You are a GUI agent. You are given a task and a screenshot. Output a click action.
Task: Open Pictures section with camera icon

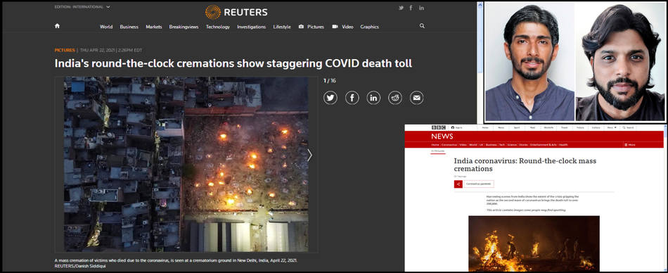(311, 27)
